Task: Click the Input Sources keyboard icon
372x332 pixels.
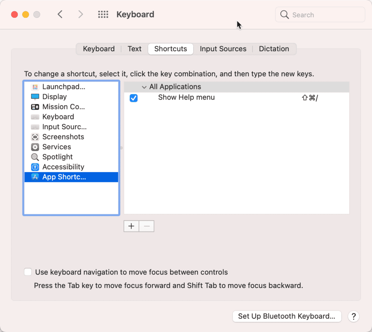Action: 35,127
